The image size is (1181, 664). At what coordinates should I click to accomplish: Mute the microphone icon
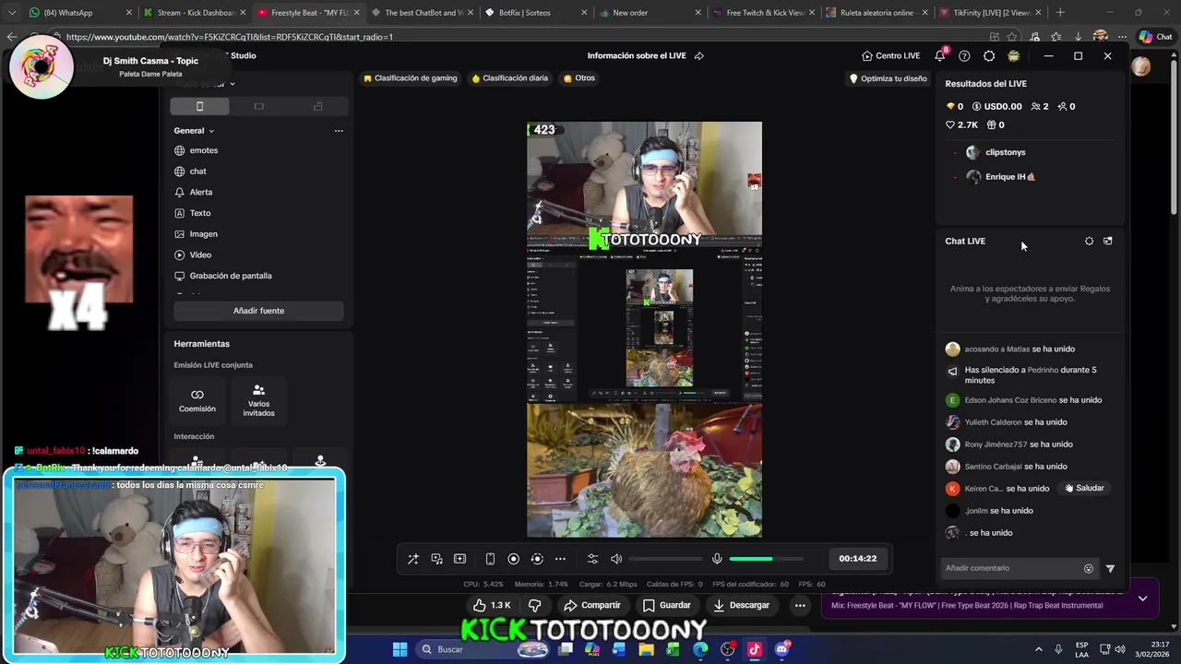717,559
